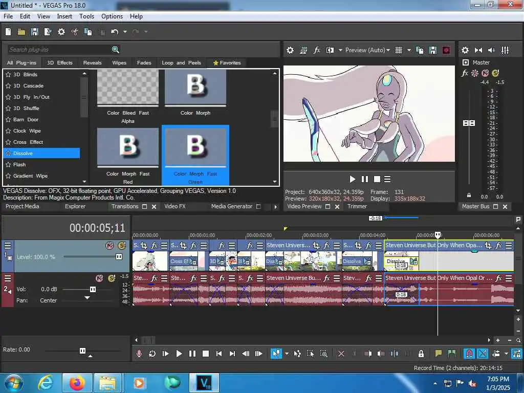Open project Properties gear in the main toolbar
This screenshot has width=524, height=393.
click(x=61, y=32)
